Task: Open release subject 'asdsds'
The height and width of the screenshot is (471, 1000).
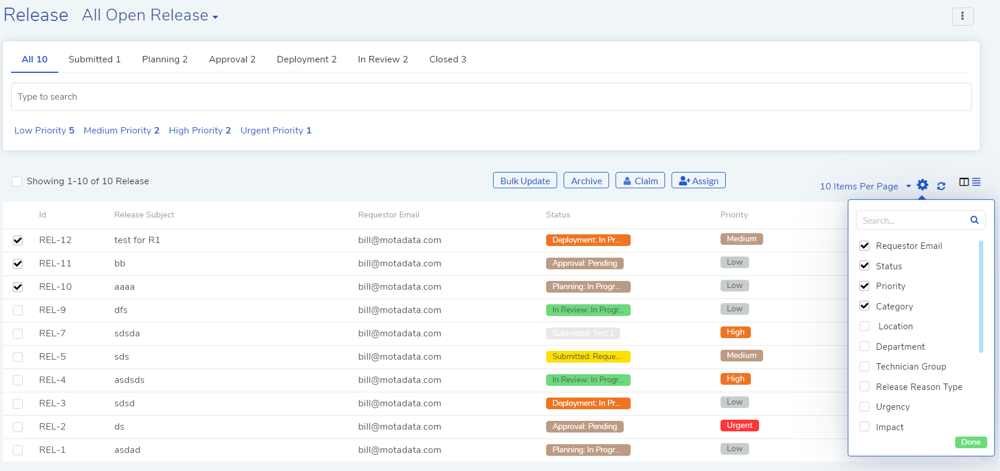Action: click(130, 380)
